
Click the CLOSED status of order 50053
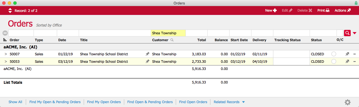[317, 62]
